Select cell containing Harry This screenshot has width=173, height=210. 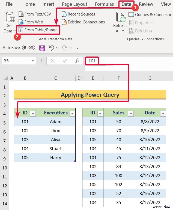pos(56,157)
